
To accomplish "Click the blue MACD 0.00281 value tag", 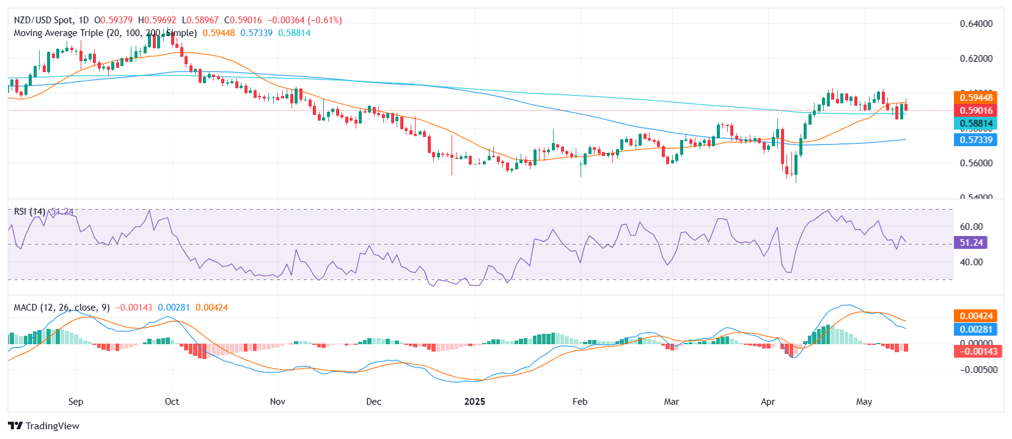I will [975, 330].
